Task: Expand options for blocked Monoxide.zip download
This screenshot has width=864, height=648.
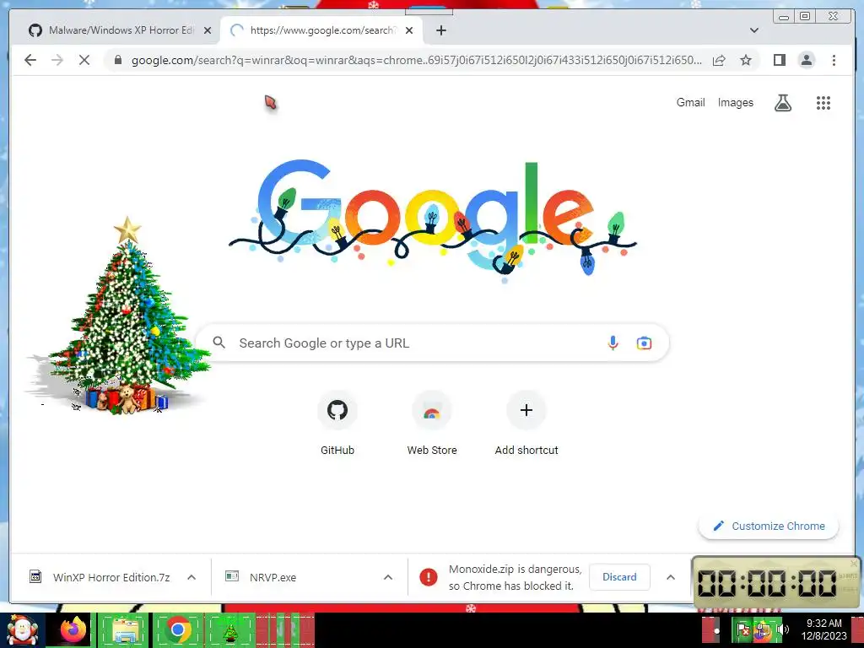Action: [671, 577]
